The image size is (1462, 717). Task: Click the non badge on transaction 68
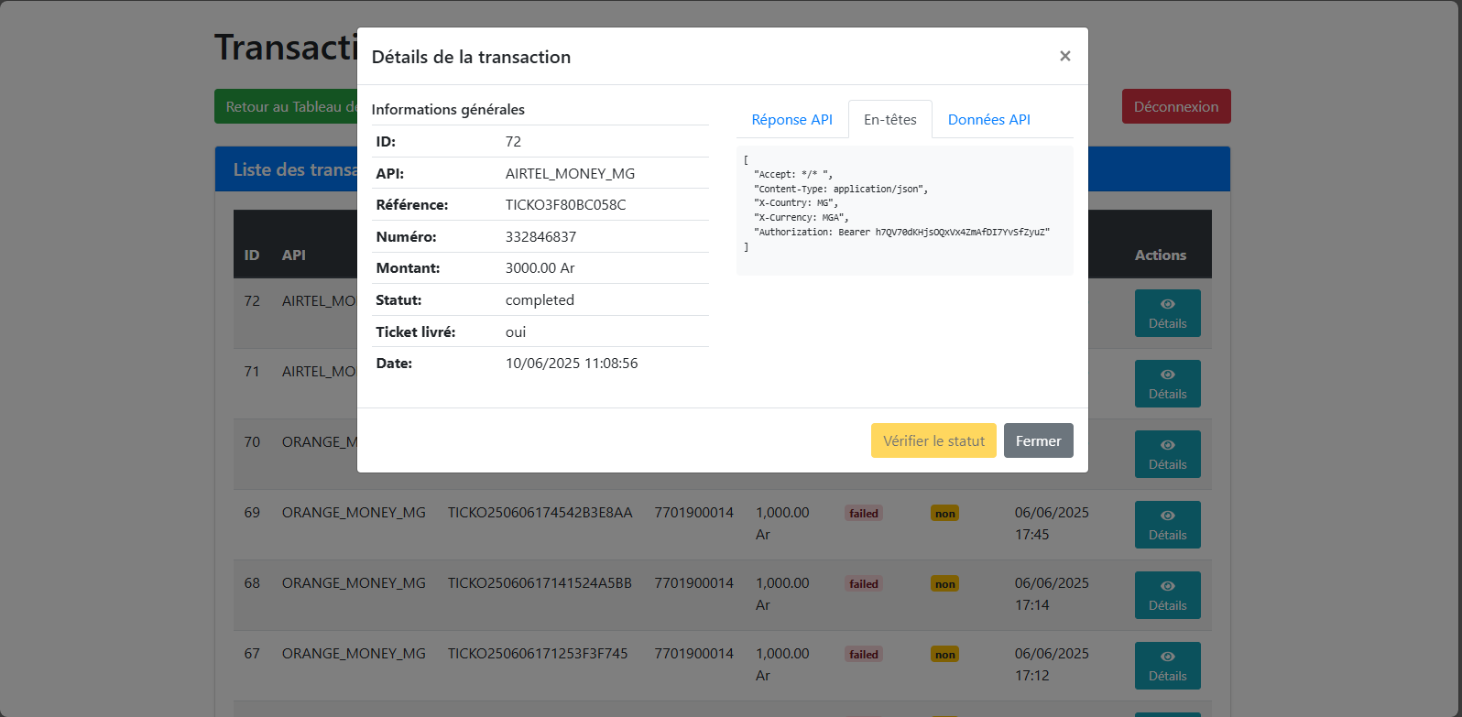(x=944, y=584)
